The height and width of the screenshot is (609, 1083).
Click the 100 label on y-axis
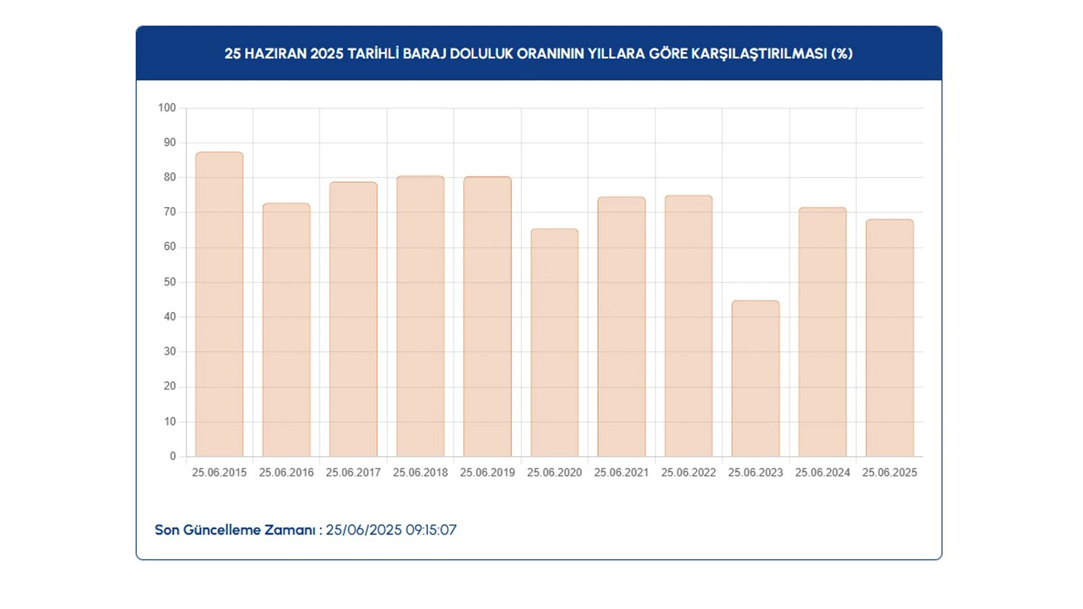click(167, 108)
